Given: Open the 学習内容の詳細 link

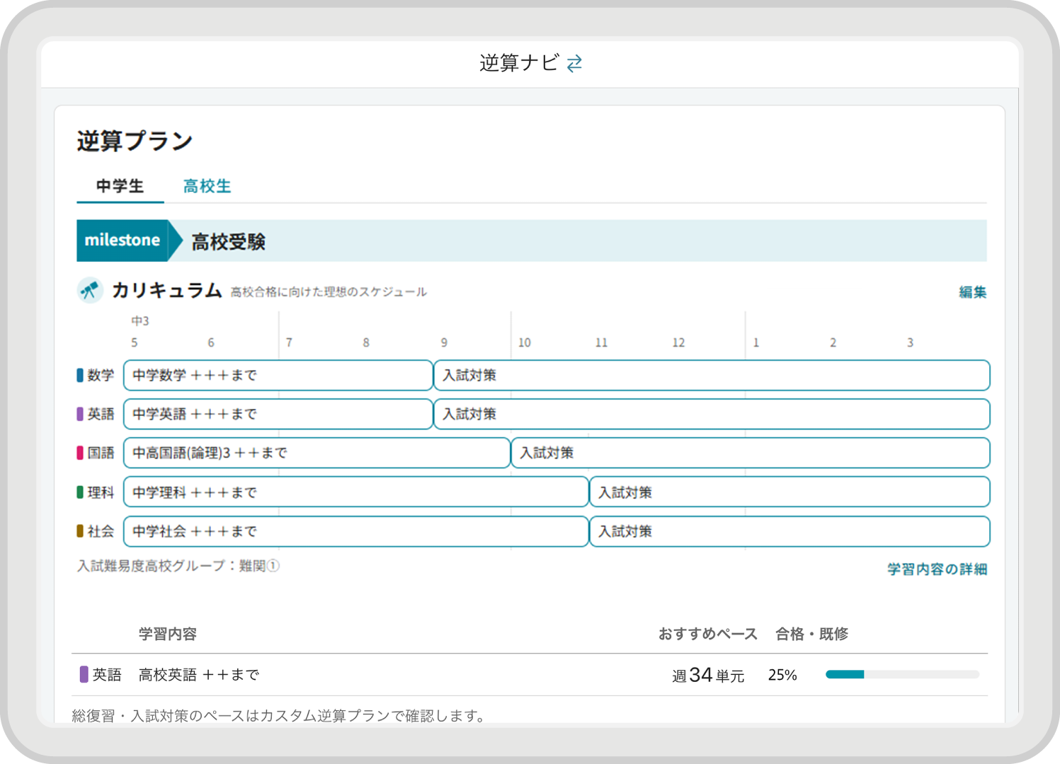Looking at the screenshot, I should tap(937, 569).
